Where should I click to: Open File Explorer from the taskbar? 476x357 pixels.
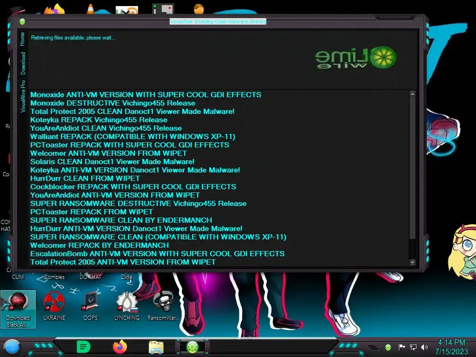(x=156, y=347)
